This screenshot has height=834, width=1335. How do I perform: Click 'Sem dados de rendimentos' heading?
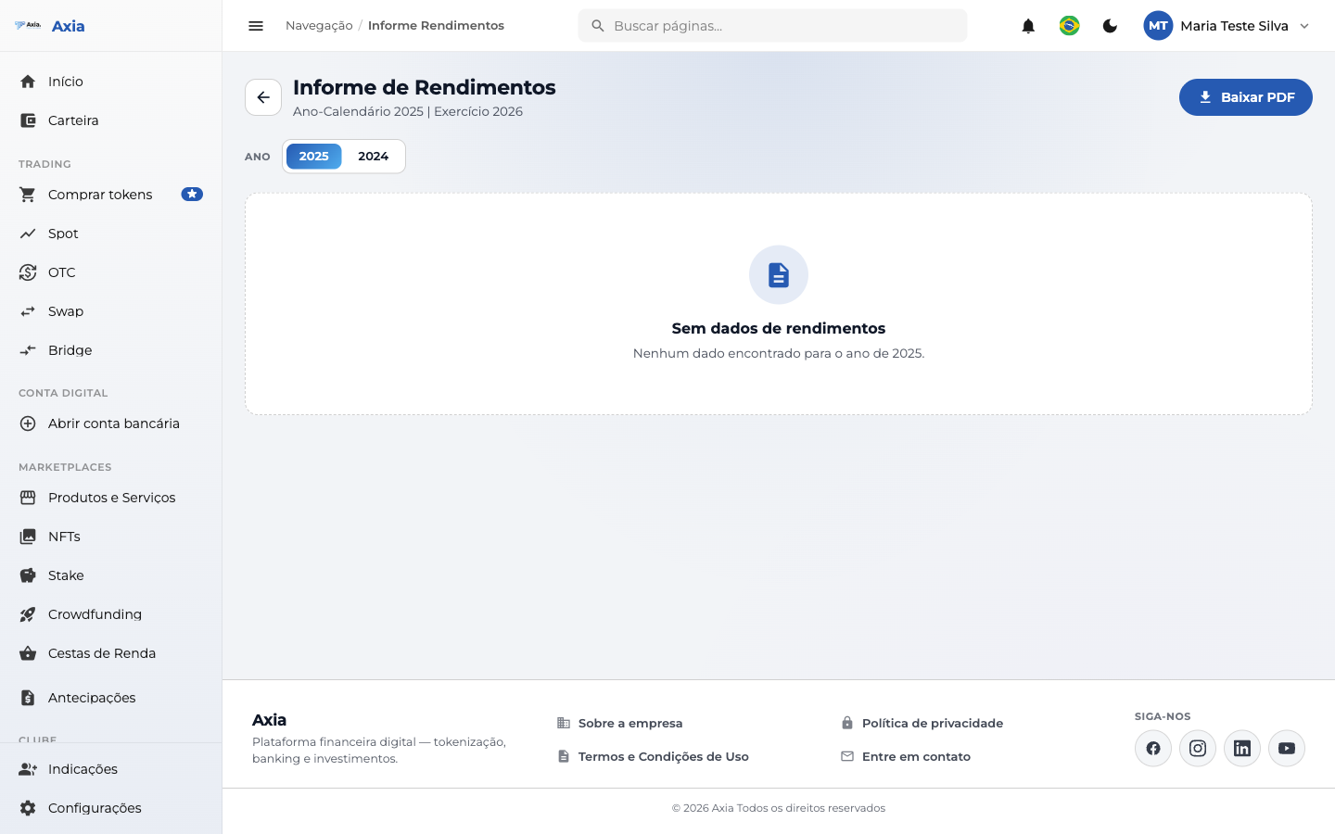click(x=779, y=329)
